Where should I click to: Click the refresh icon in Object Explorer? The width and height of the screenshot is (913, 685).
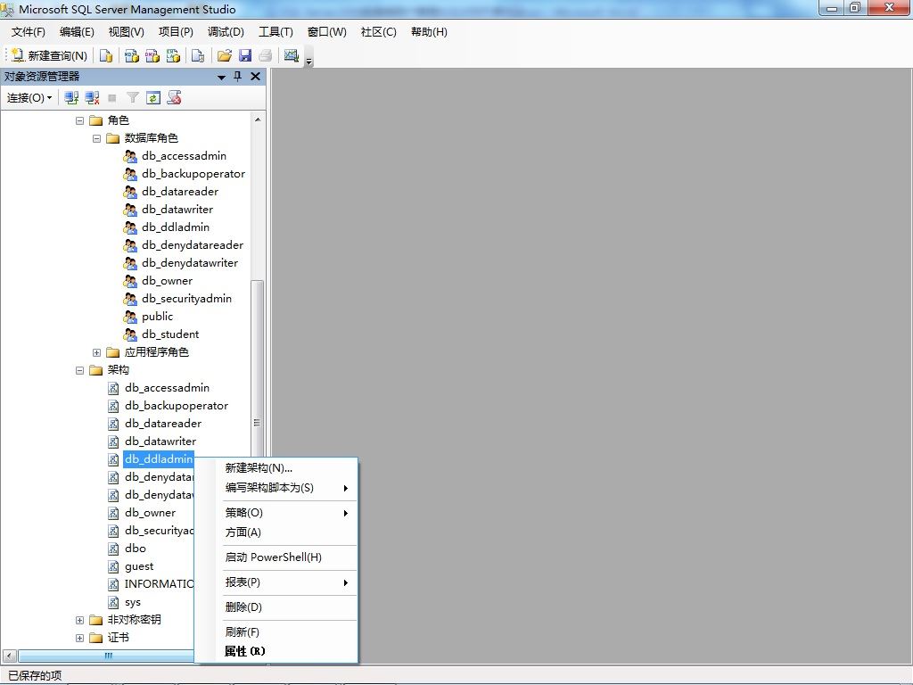pyautogui.click(x=153, y=98)
